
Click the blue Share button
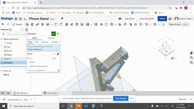click(x=162, y=19)
